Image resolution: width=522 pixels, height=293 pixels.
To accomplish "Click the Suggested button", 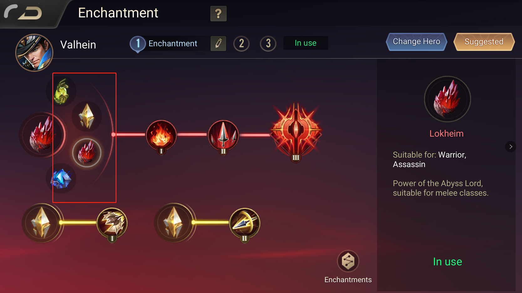I will (484, 42).
